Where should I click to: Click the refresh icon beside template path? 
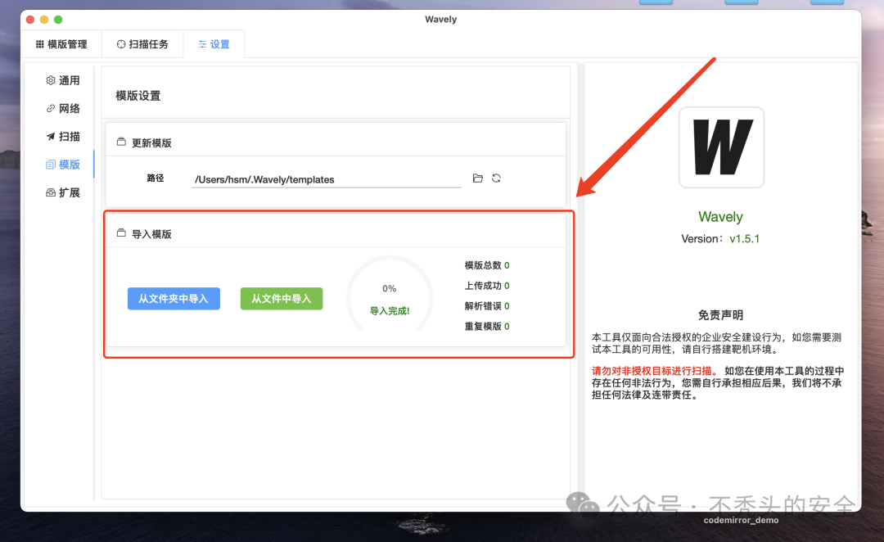point(496,178)
